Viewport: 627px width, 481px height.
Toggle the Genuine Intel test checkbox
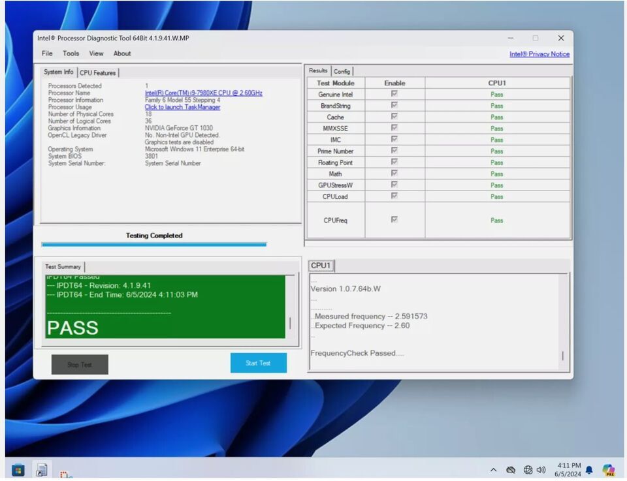coord(394,94)
